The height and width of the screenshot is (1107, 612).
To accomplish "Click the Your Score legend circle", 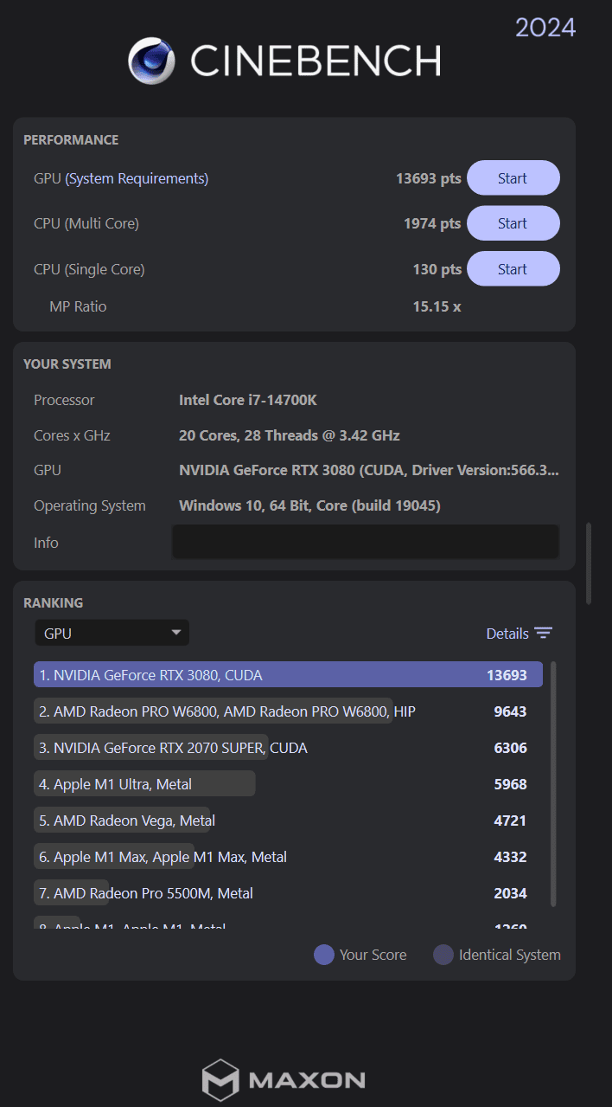I will 324,955.
